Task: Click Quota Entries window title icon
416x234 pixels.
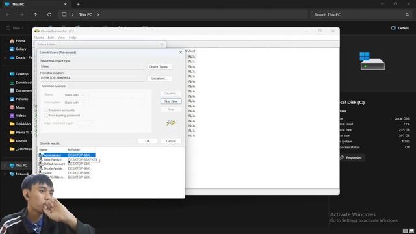Action: click(x=37, y=31)
